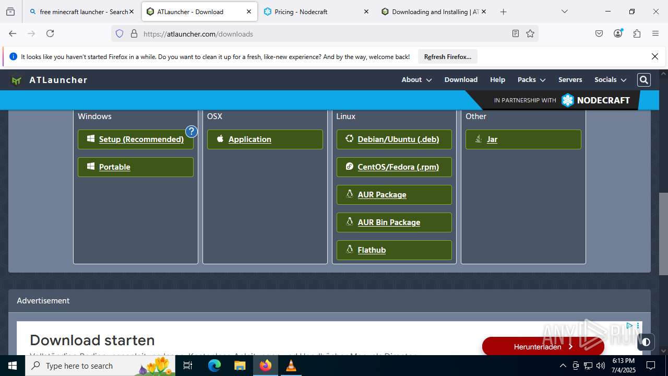Open the Firefox account profile icon
Screen dimensions: 668x376
point(618,33)
